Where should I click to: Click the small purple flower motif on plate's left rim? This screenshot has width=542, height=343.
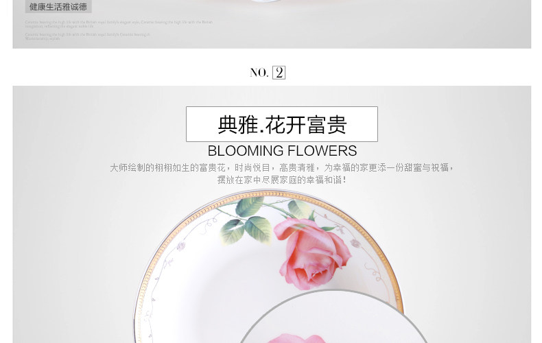[x=181, y=246]
